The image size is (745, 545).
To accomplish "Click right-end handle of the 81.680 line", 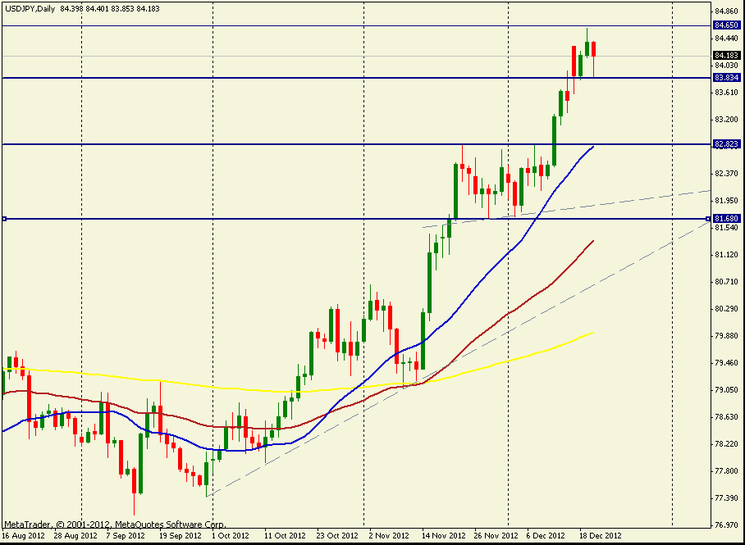I will tap(707, 219).
